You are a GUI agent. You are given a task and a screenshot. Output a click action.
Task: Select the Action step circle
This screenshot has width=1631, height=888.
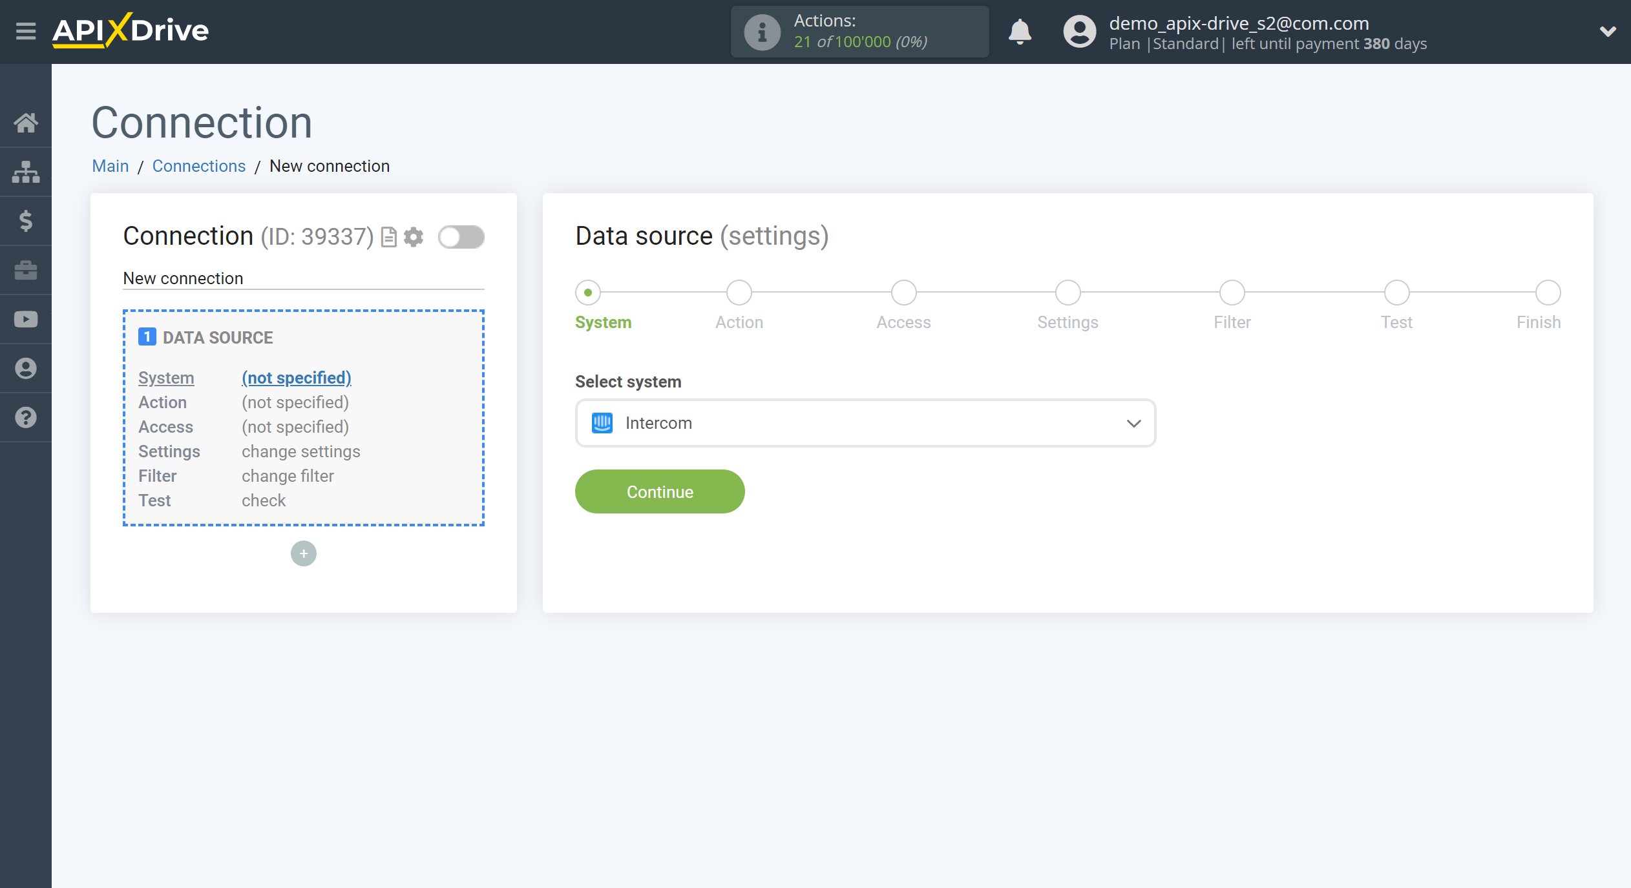(x=739, y=293)
